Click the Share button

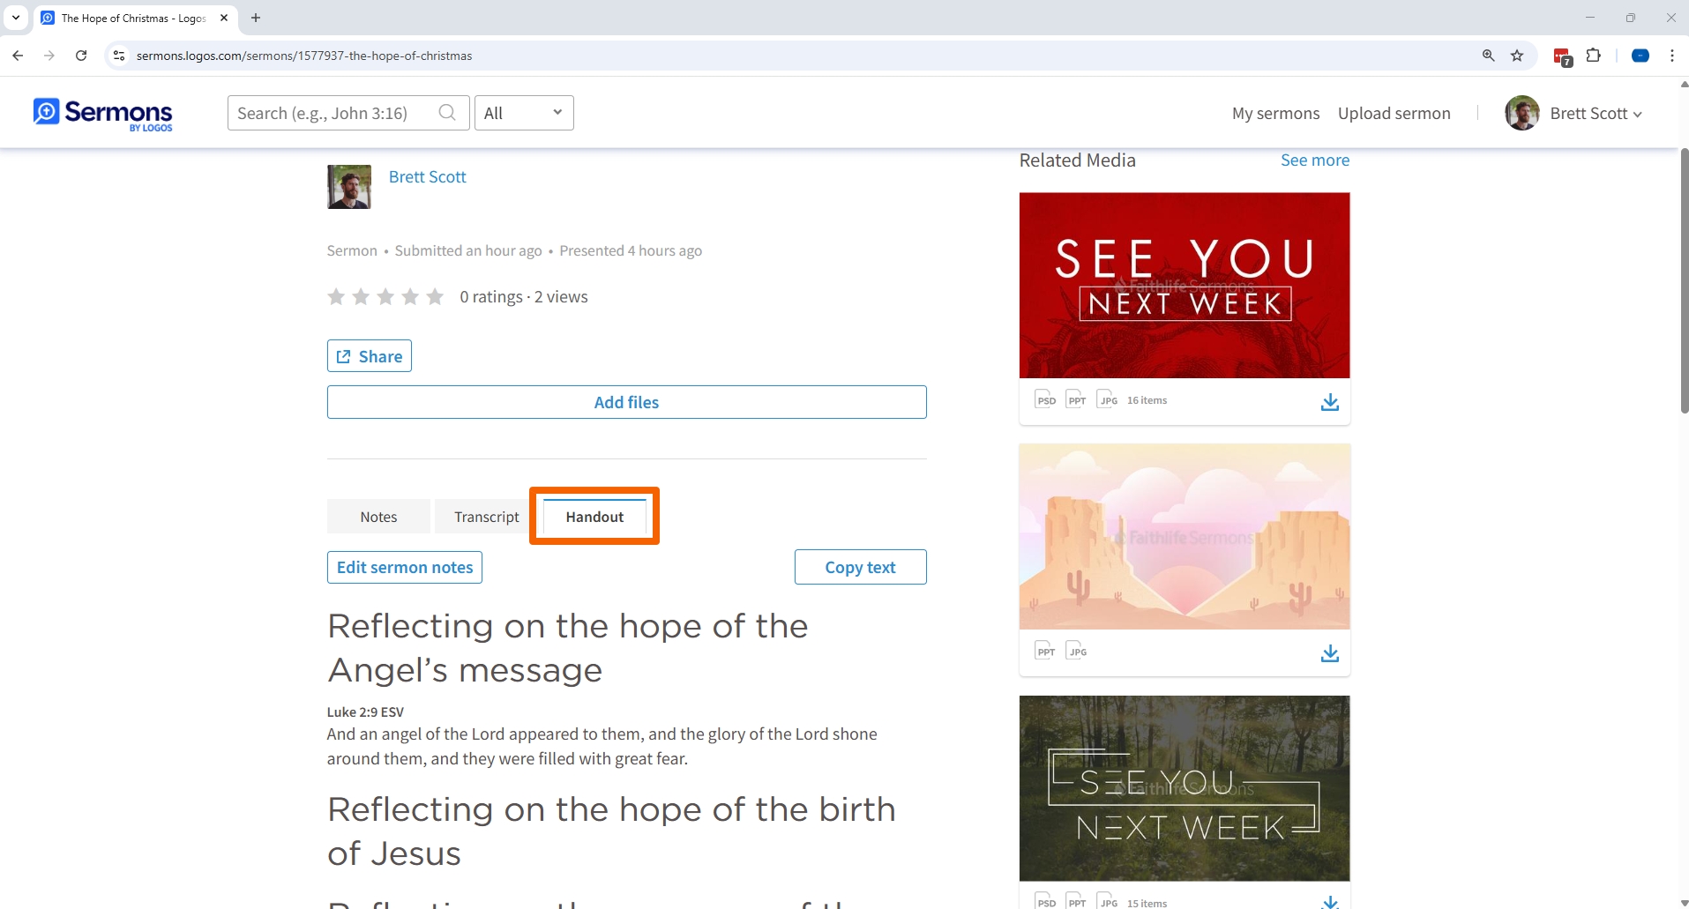coord(370,356)
